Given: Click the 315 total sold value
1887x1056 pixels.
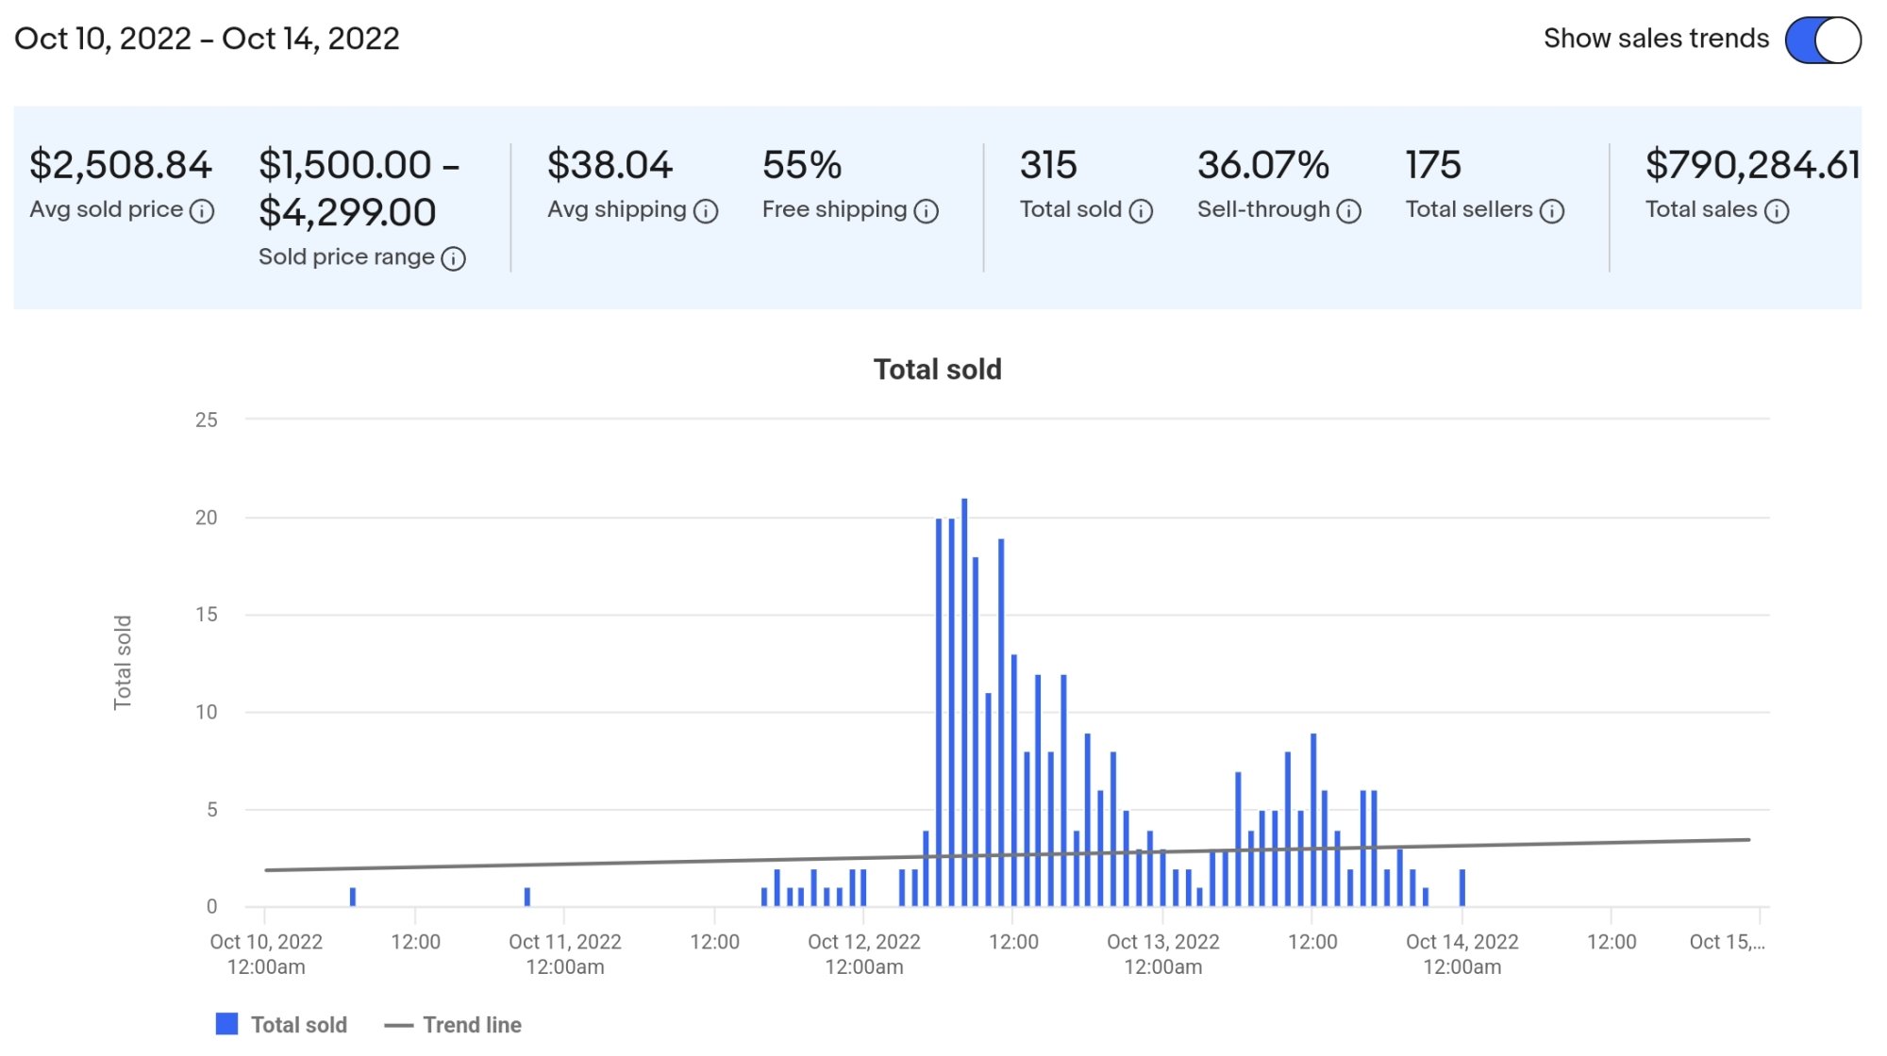Looking at the screenshot, I should [x=1048, y=165].
